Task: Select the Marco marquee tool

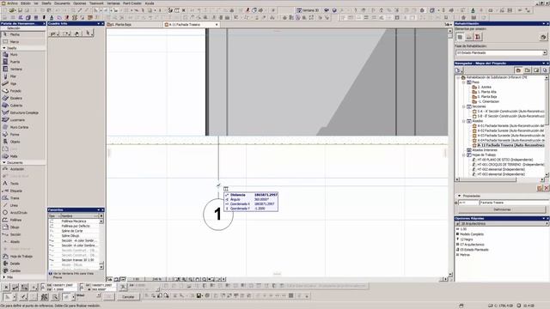Action: 23,42
